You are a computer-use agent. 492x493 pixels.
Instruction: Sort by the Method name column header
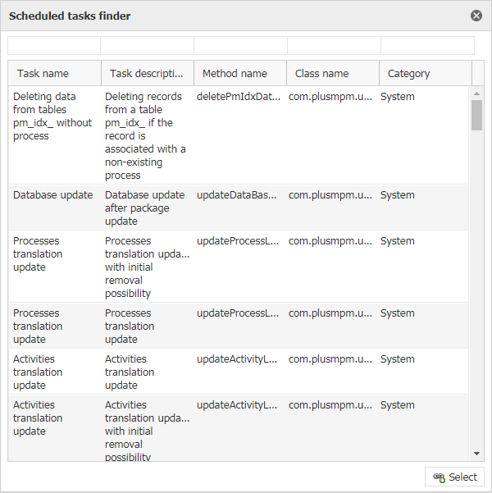[x=240, y=73]
